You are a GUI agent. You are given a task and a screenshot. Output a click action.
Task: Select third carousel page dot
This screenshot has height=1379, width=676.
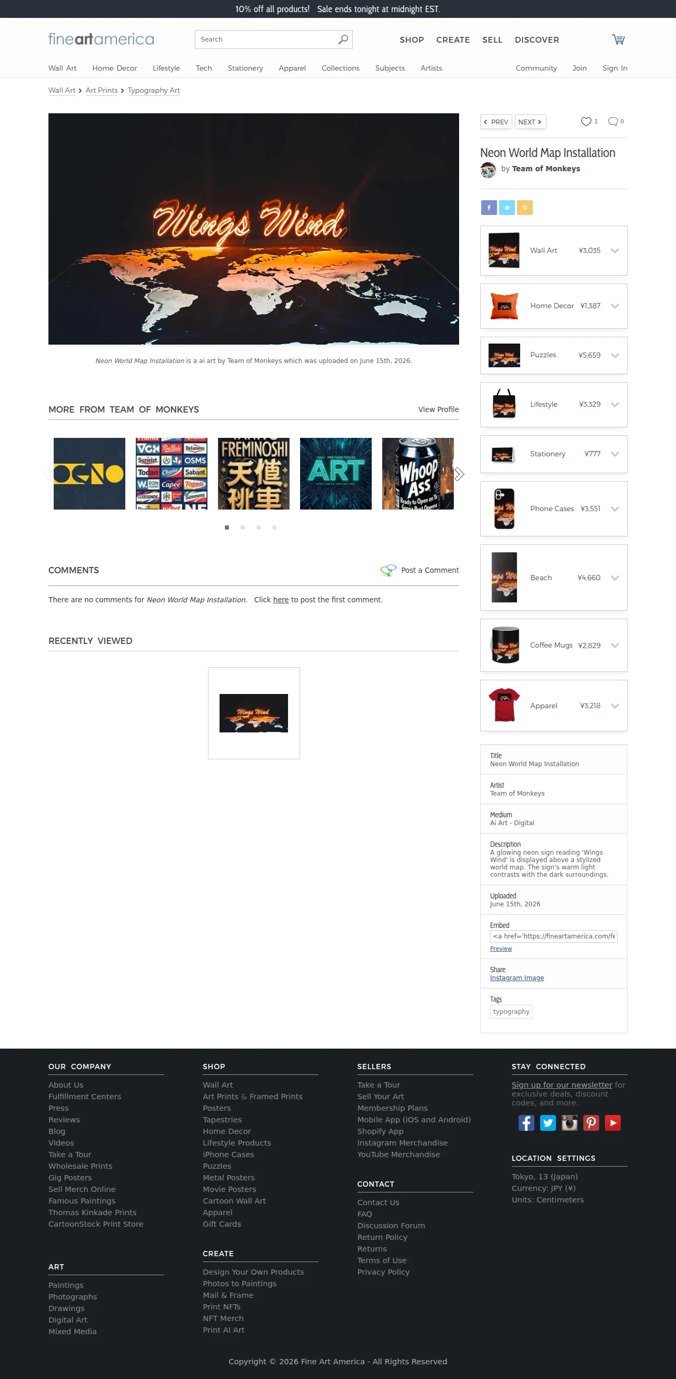(x=259, y=527)
